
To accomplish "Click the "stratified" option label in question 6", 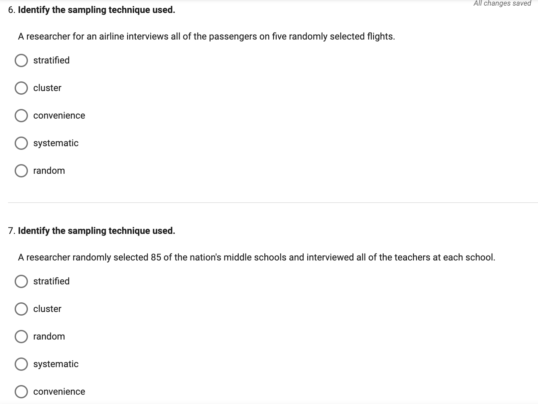I will pyautogui.click(x=51, y=60).
